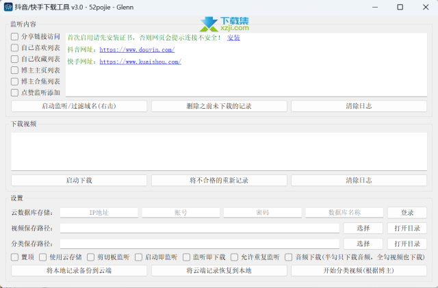Click 选择 for the 分类保存路径 row
This screenshot has height=288, width=438.
pyautogui.click(x=363, y=244)
